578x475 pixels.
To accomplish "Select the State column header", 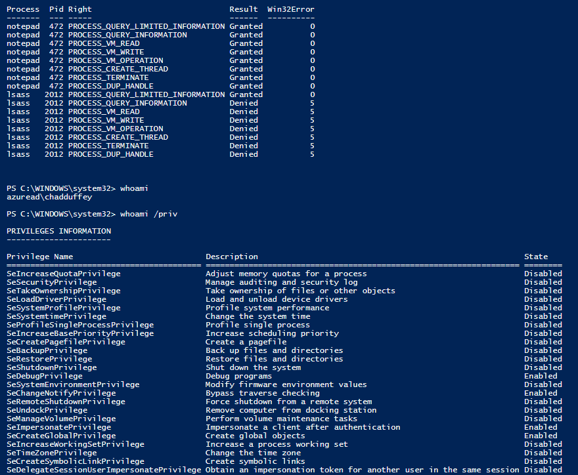I will 539,256.
